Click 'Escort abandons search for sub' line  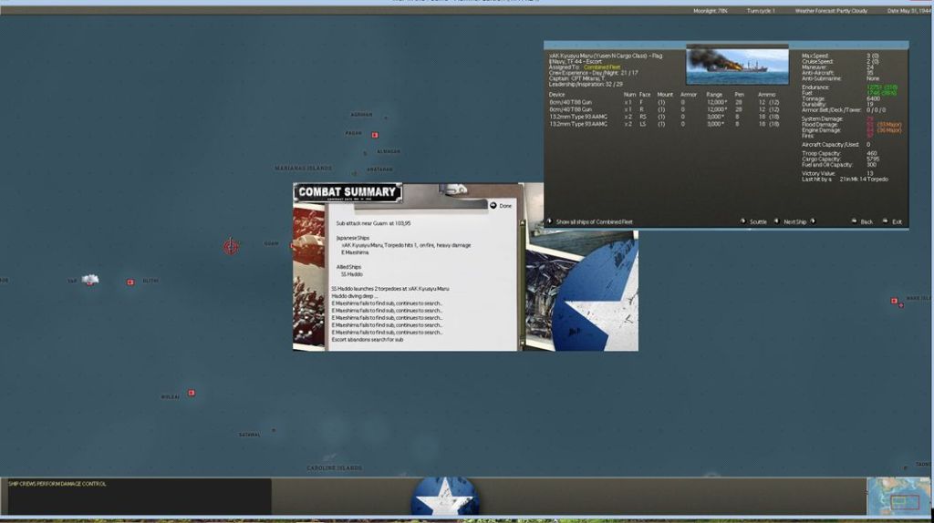(x=368, y=340)
